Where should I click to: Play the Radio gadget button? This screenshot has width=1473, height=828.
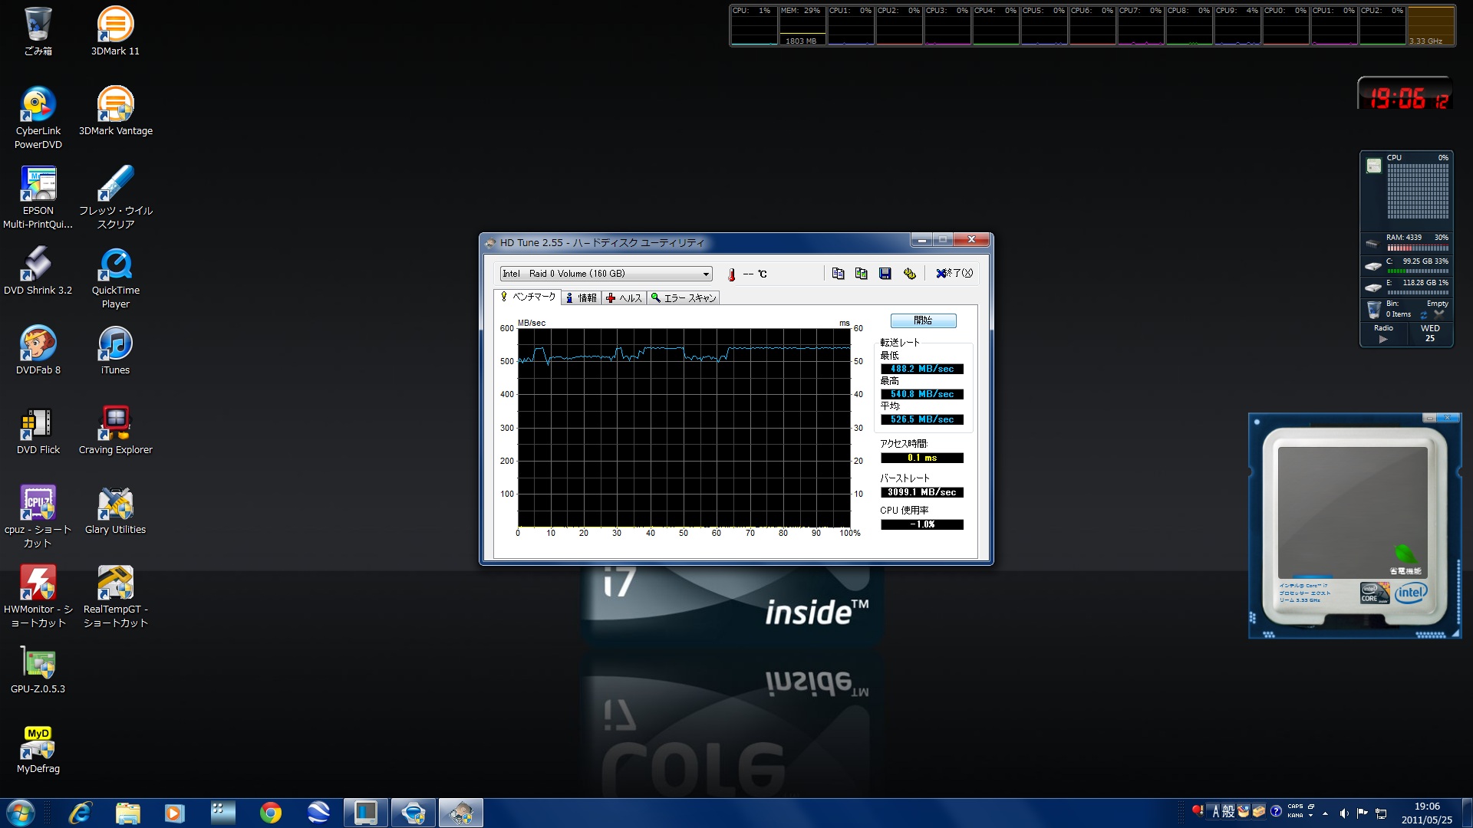[x=1383, y=339]
